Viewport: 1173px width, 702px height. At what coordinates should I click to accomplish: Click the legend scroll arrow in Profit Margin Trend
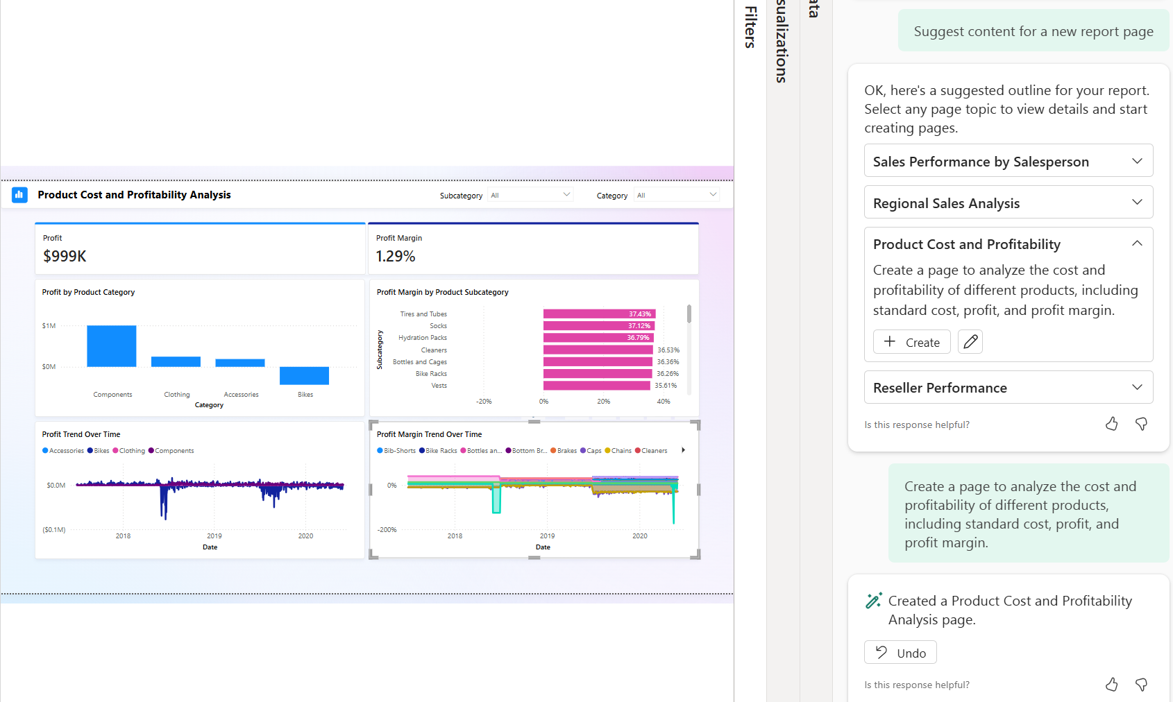coord(684,450)
